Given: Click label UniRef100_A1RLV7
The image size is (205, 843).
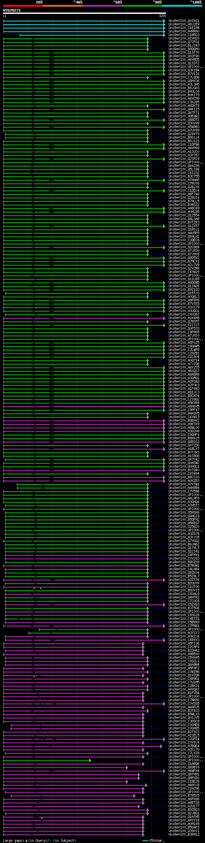Looking at the screenshot, I should tap(184, 449).
